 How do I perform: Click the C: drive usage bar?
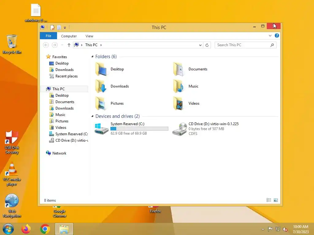click(x=140, y=129)
